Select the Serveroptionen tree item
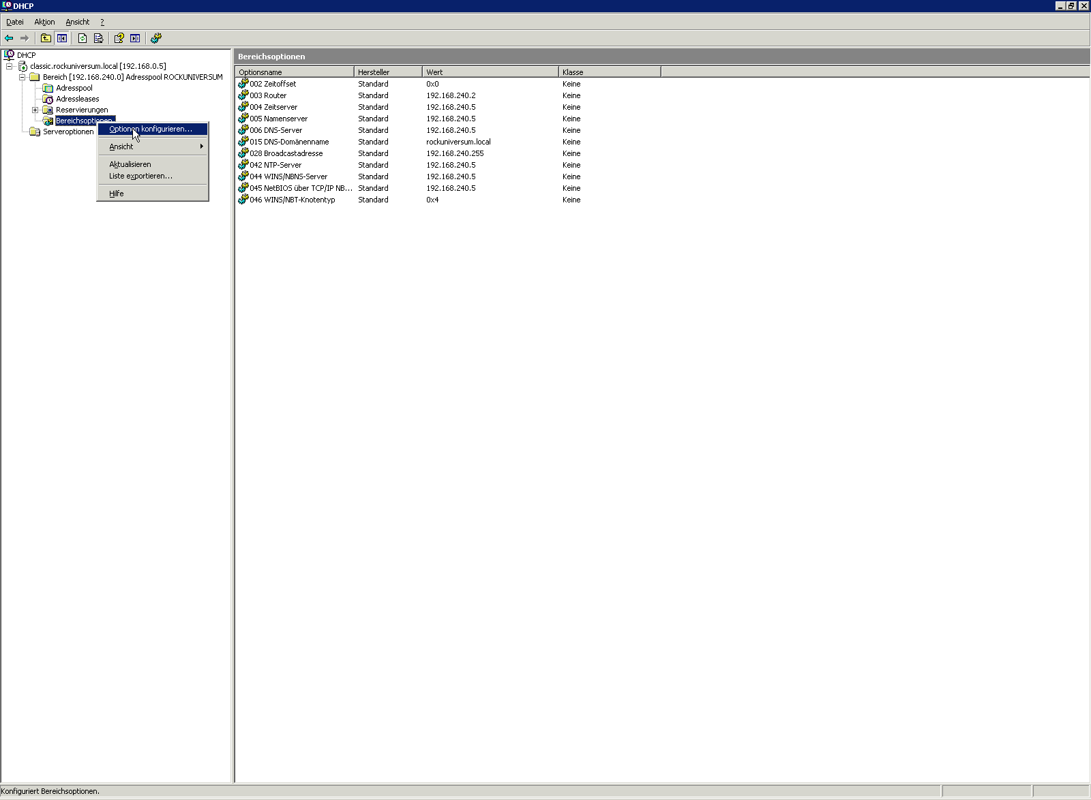1091x800 pixels. tap(68, 132)
